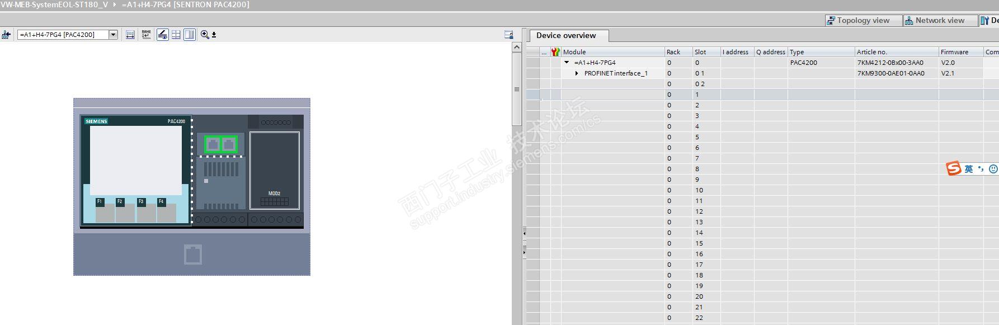The height and width of the screenshot is (325, 999).
Task: Click firmware value V2.1
Action: [x=948, y=73]
